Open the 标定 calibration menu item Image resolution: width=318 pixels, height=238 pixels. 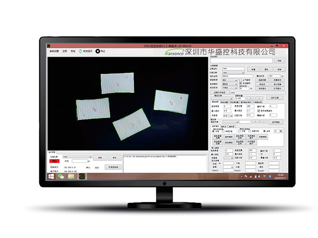(73, 51)
